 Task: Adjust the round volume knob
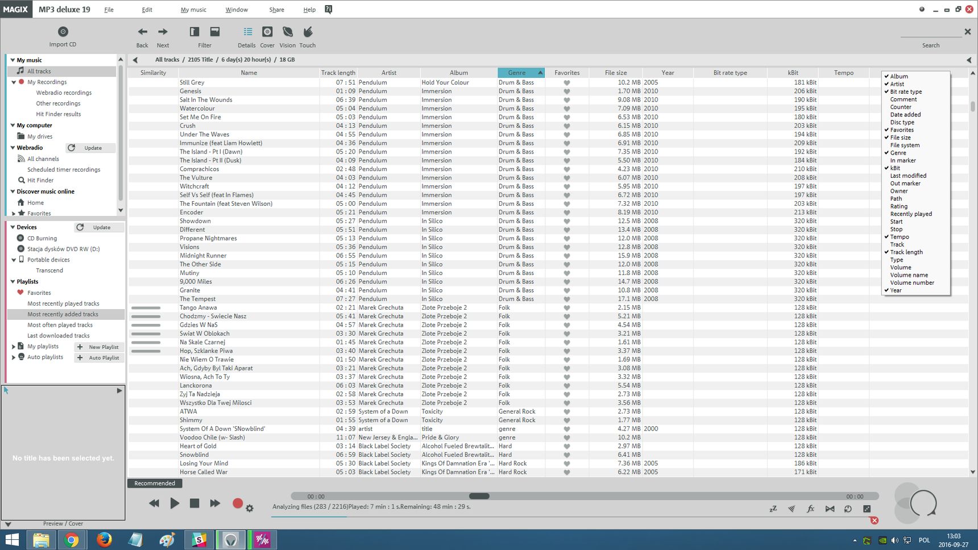pos(922,503)
